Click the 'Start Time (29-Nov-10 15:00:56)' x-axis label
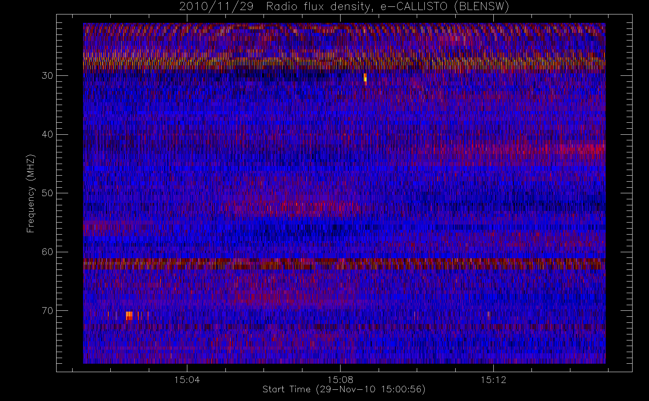 pyautogui.click(x=344, y=389)
